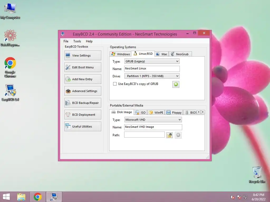Expand the GRUB (Legacy) type dropdown

click(x=152, y=61)
